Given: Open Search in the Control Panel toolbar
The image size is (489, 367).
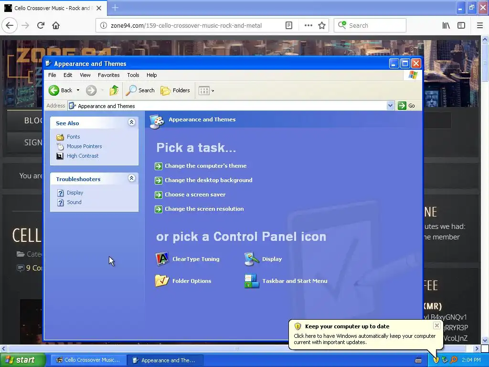Looking at the screenshot, I should [x=140, y=90].
